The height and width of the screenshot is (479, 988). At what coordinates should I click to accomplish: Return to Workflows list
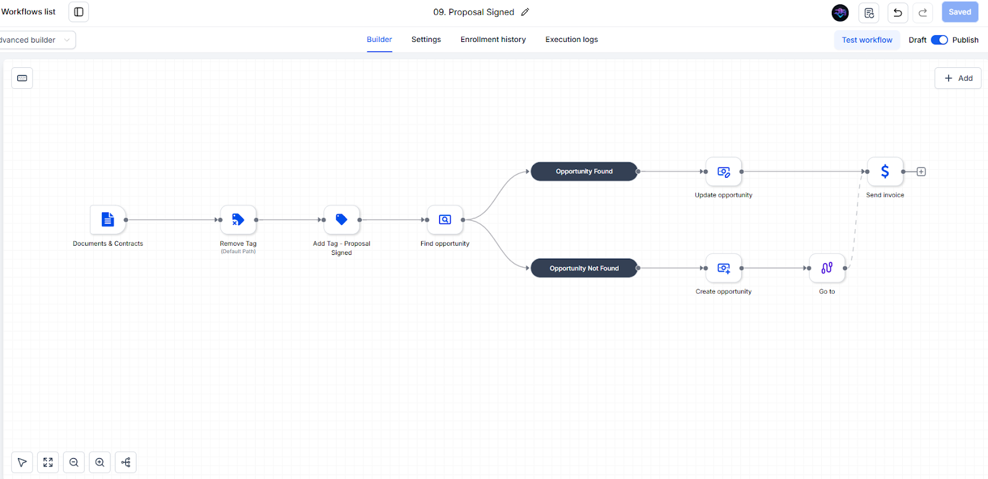pyautogui.click(x=28, y=12)
